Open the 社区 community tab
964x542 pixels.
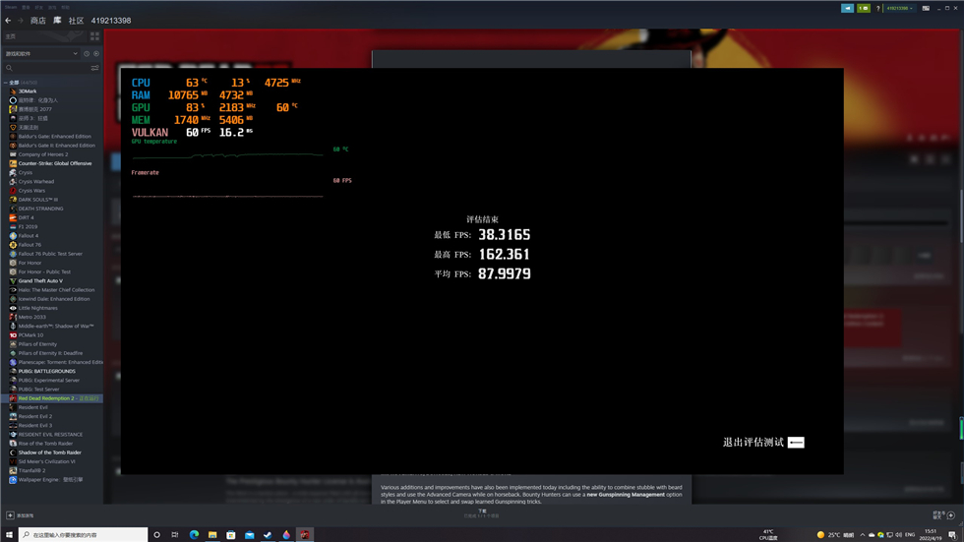(77, 21)
